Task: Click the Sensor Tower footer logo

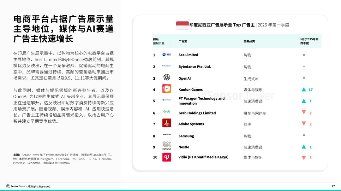Action: tap(16, 186)
